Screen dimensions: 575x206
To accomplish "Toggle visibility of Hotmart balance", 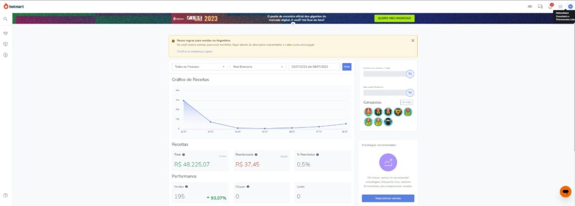I will [x=410, y=92].
